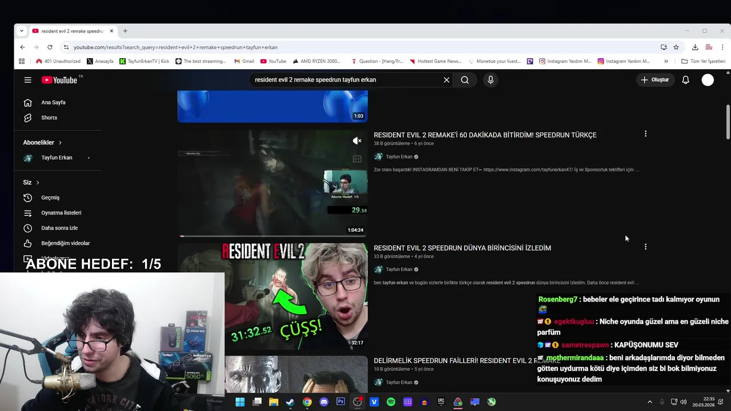The height and width of the screenshot is (411, 731).
Task: Start voice search with the microphone
Action: 491,80
